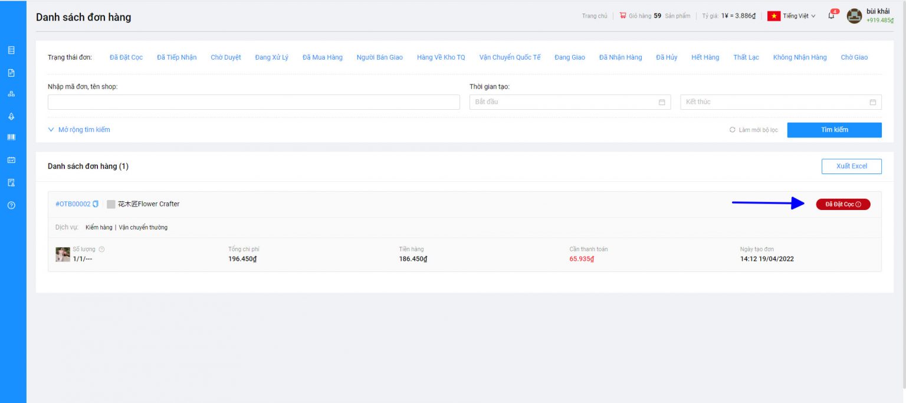Click the info icon next to Số lượng
The height and width of the screenshot is (403, 906).
pos(101,250)
